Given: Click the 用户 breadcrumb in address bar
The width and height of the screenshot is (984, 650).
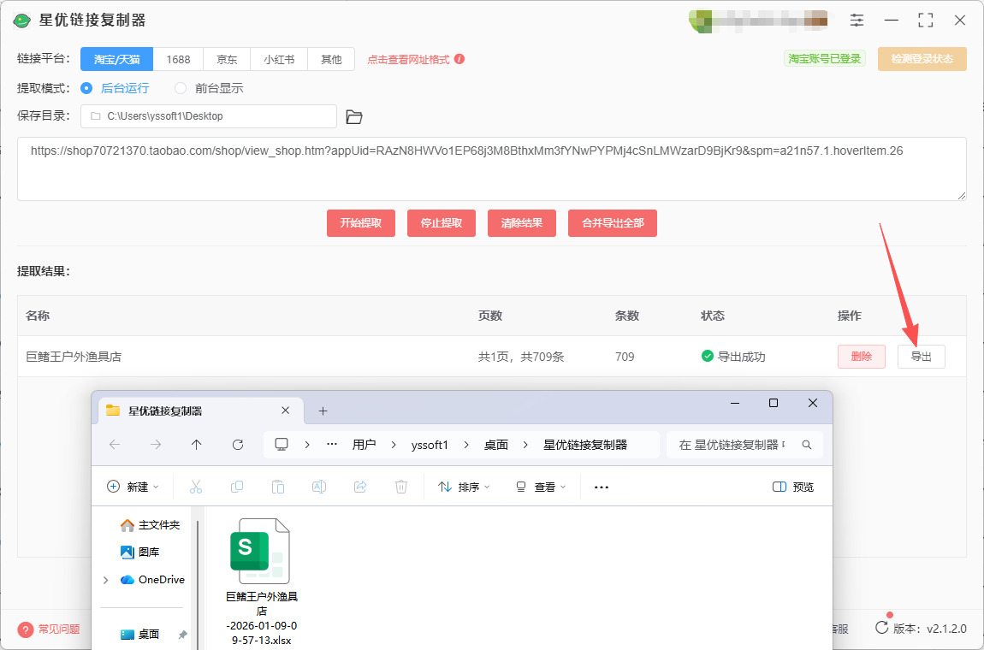Looking at the screenshot, I should click(364, 444).
